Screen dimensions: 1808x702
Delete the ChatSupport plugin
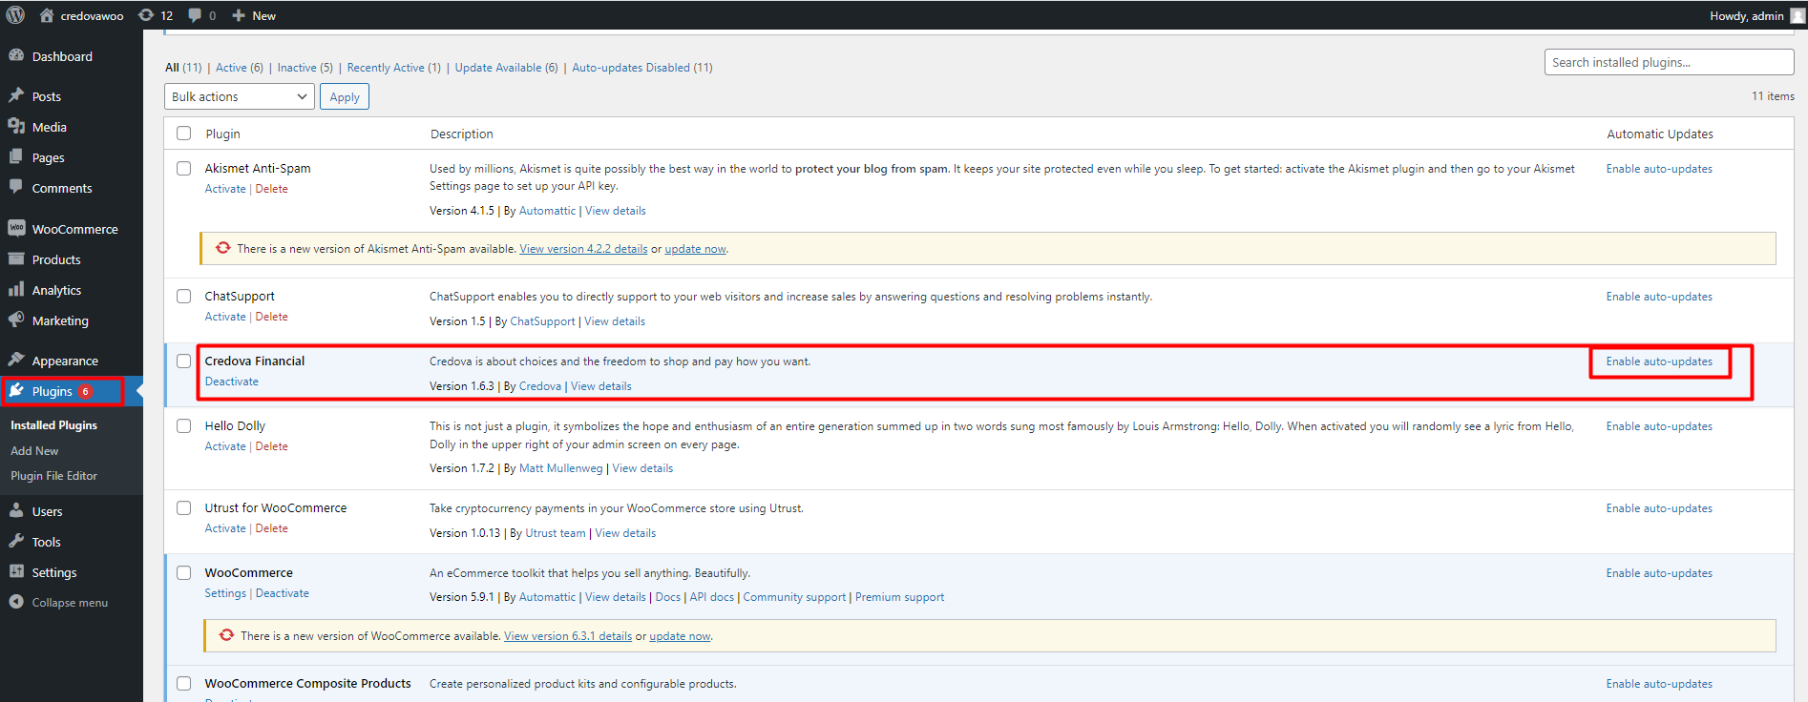pyautogui.click(x=272, y=317)
